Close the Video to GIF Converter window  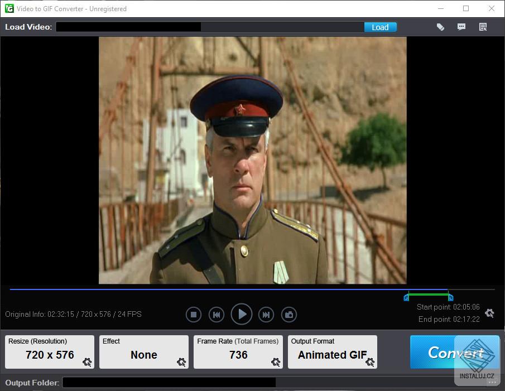(491, 8)
